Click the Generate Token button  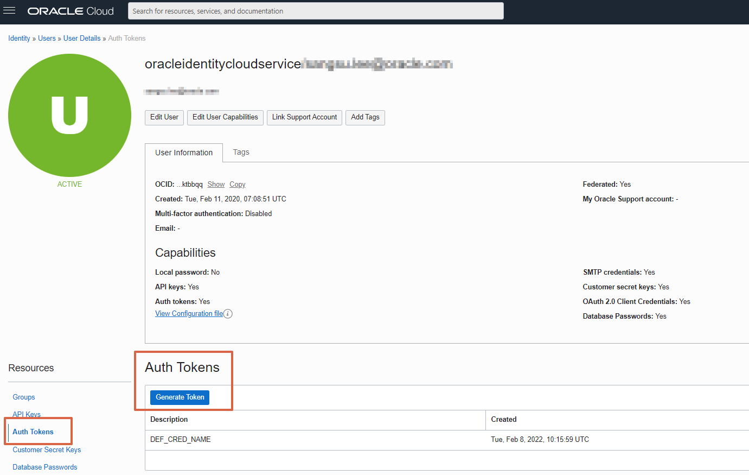point(180,397)
